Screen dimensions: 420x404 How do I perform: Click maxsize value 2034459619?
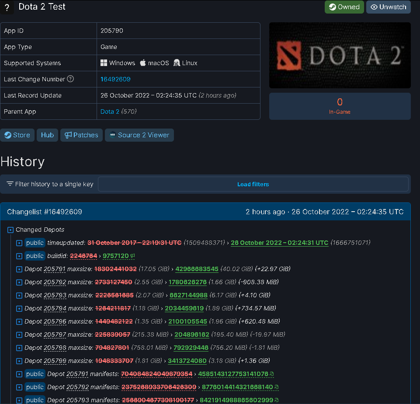point(184,308)
